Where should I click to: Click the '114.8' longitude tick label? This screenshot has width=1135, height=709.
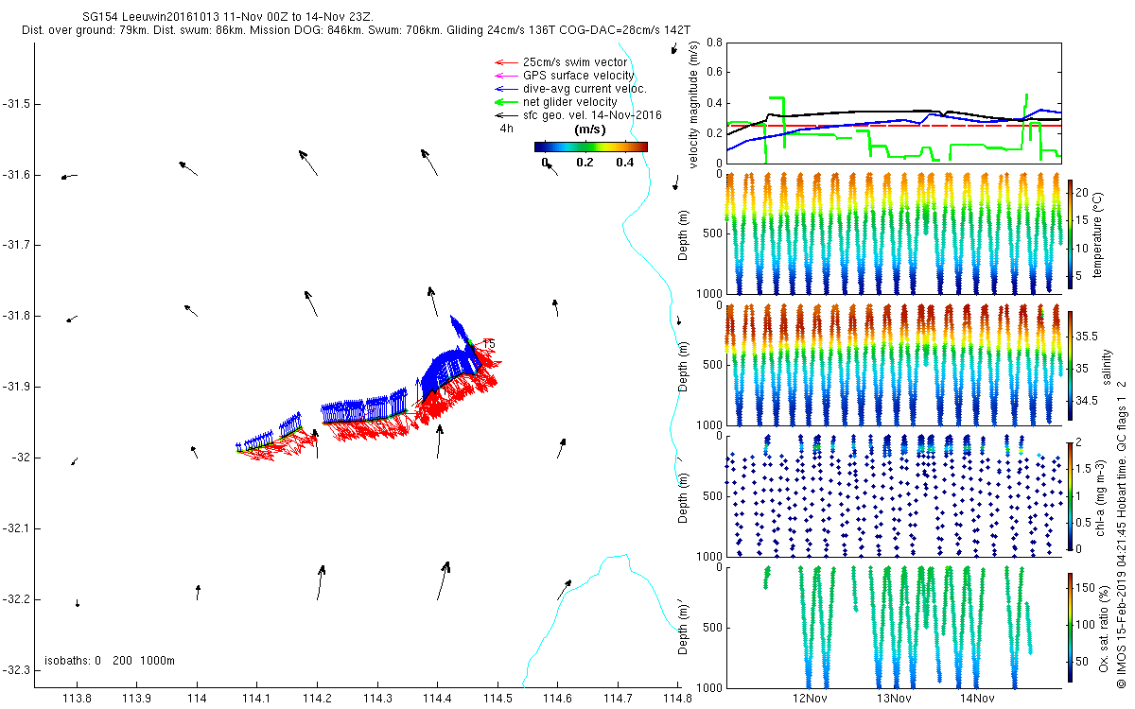point(677,699)
